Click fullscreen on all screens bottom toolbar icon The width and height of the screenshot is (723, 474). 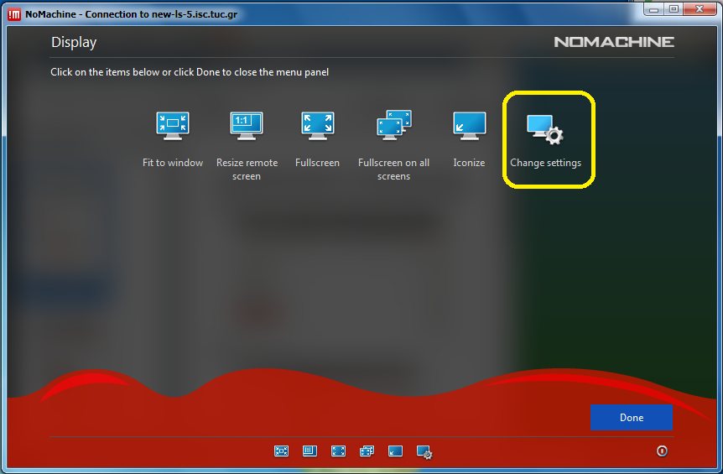tap(367, 451)
